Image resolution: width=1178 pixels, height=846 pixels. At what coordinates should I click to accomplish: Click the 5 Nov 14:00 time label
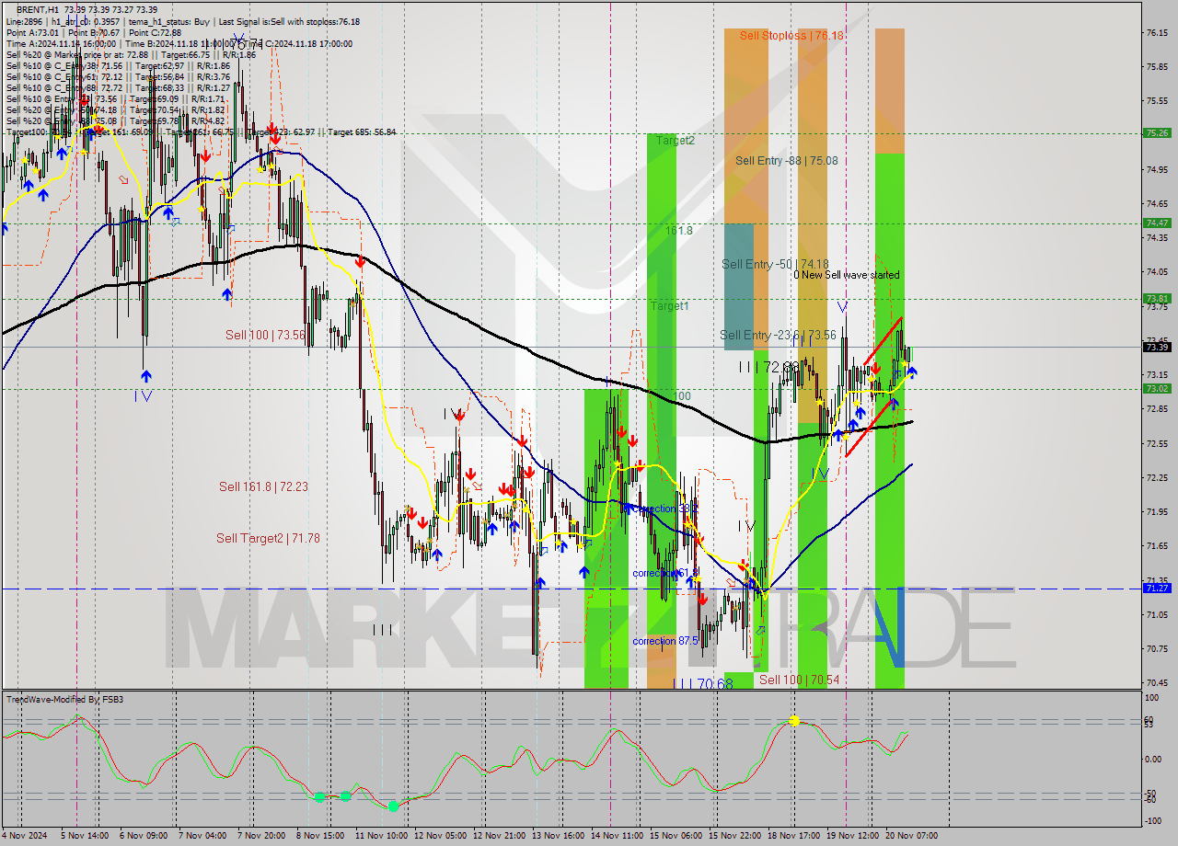point(84,836)
